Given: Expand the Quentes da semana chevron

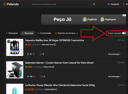Looking at the screenshot, I should [x=77, y=33].
